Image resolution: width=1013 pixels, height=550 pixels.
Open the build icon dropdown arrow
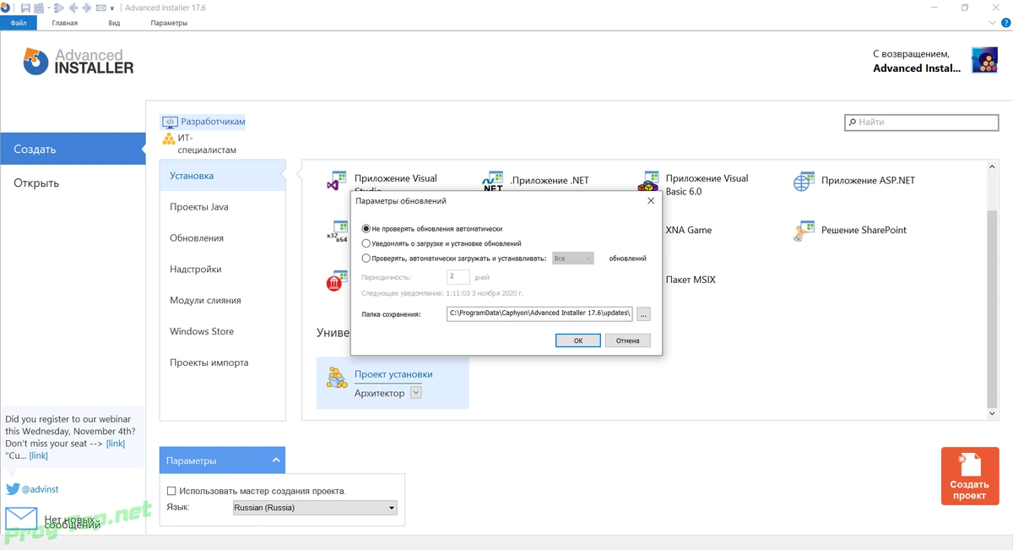[x=48, y=8]
